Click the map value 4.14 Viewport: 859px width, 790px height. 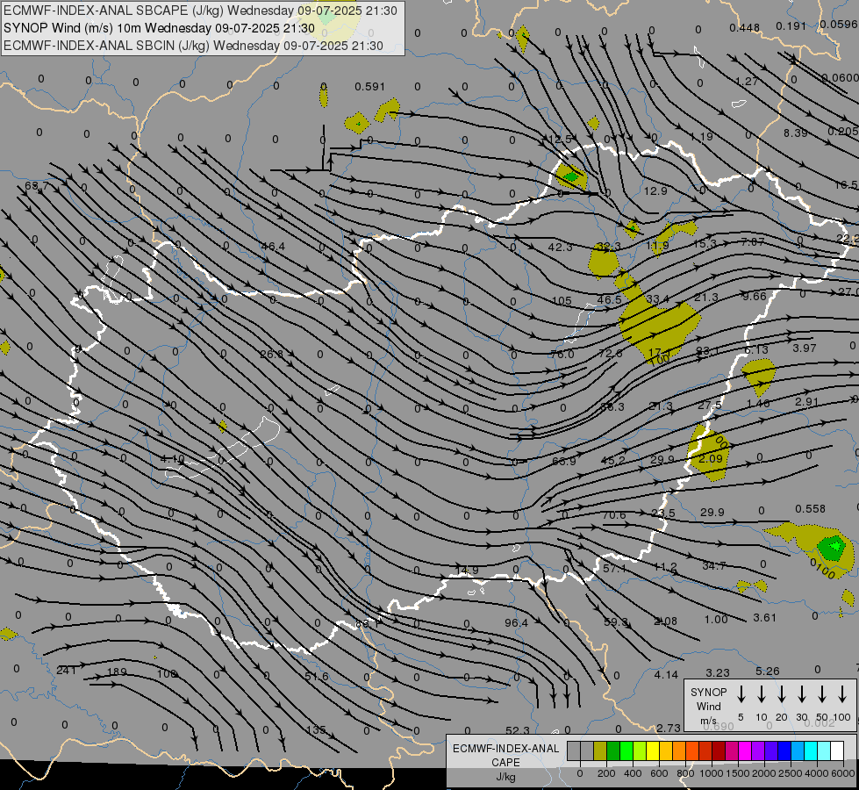666,674
